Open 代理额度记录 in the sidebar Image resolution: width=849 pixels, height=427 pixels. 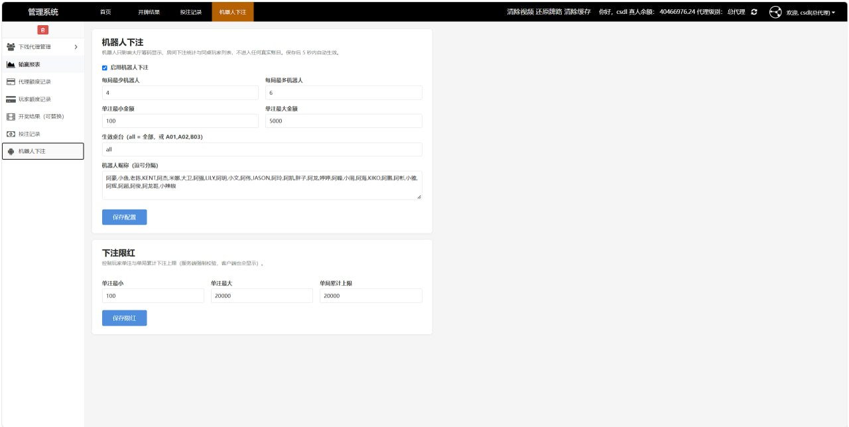point(42,82)
